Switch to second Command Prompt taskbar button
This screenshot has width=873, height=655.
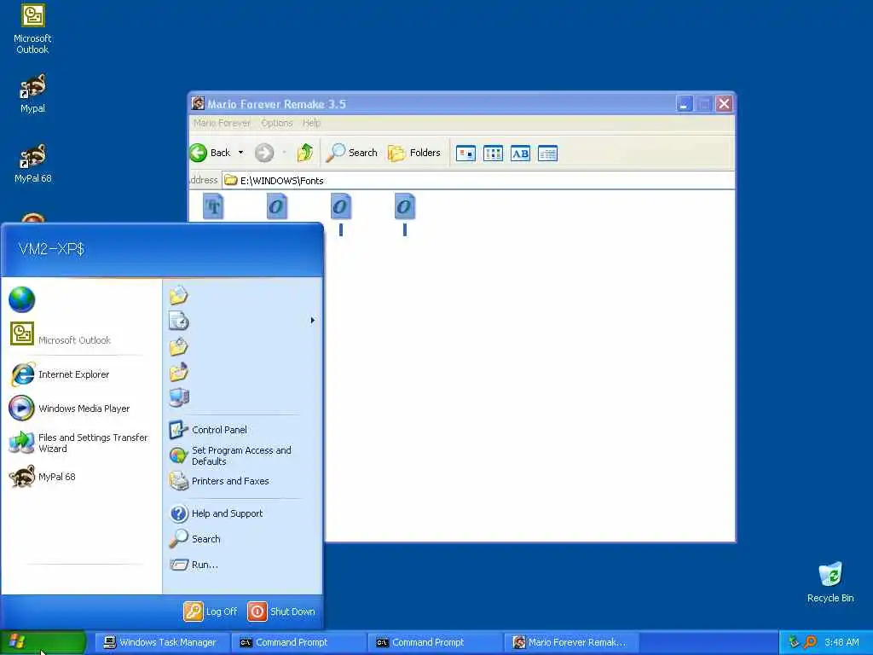click(434, 642)
